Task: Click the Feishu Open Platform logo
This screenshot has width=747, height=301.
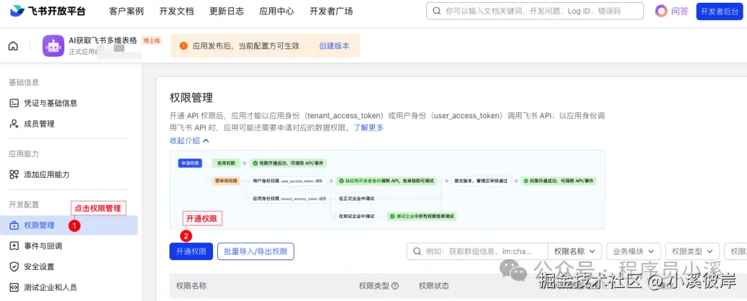Action: (x=48, y=11)
